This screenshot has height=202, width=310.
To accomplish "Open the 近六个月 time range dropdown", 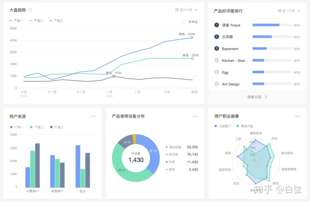I will point(186,10).
